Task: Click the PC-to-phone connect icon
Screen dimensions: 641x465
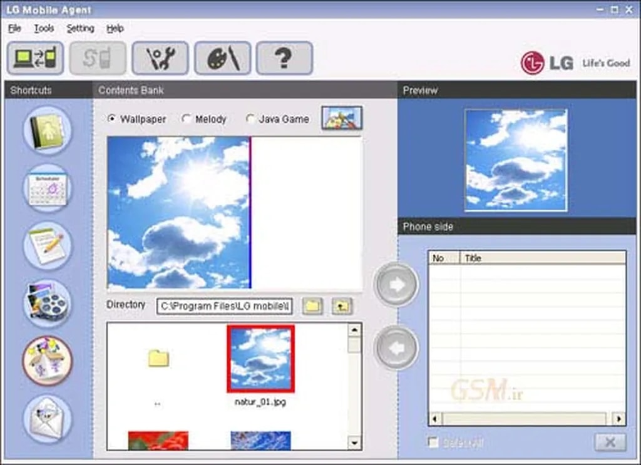Action: click(34, 57)
